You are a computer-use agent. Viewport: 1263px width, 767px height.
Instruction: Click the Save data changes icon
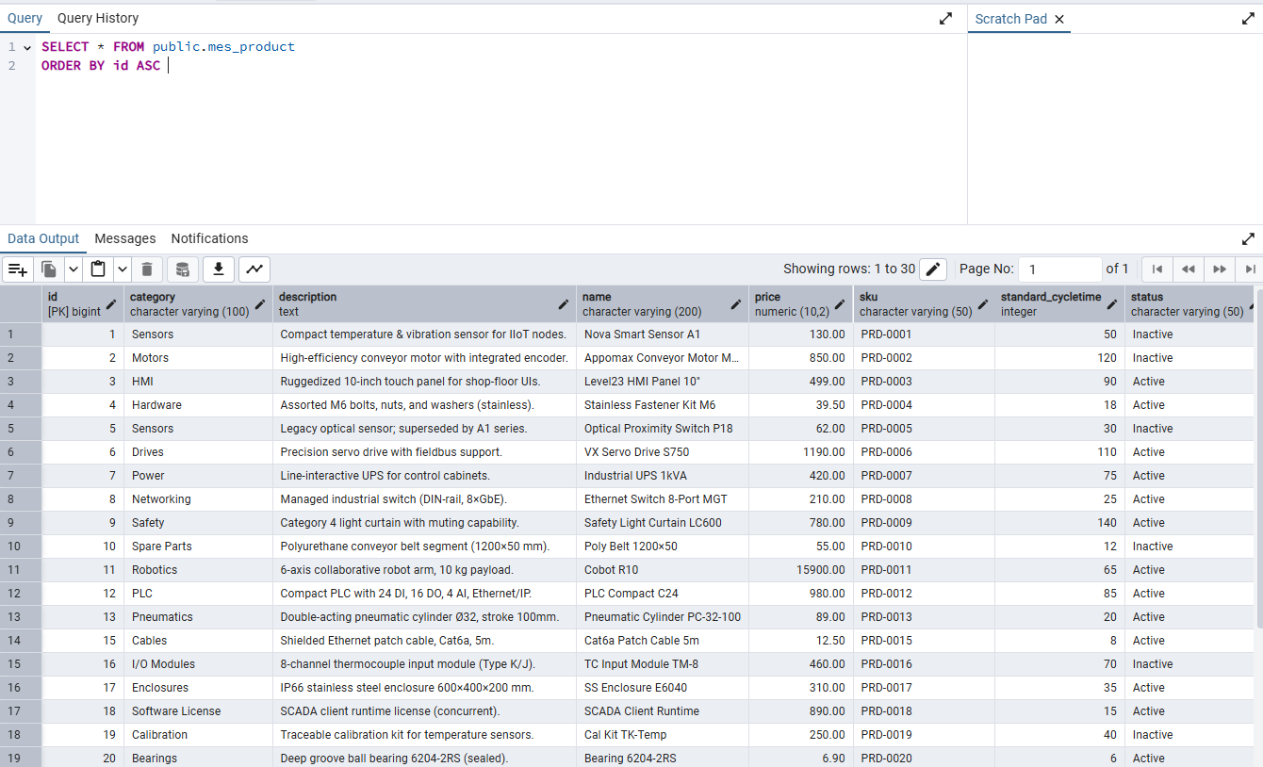click(x=183, y=269)
